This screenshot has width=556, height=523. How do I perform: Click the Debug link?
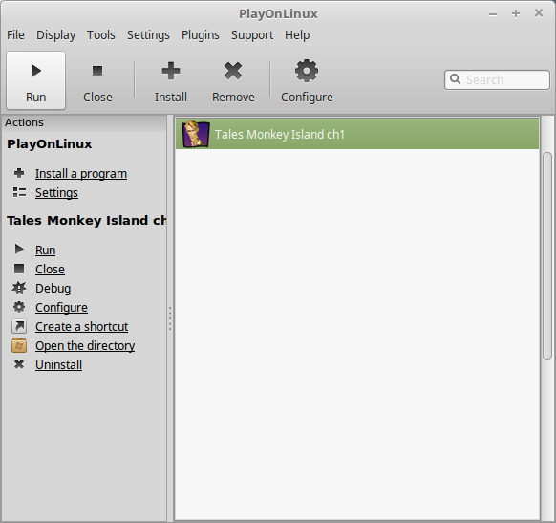point(53,289)
